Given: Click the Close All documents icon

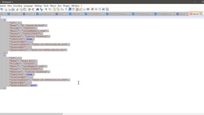Looking at the screenshot, I should click(9, 9).
